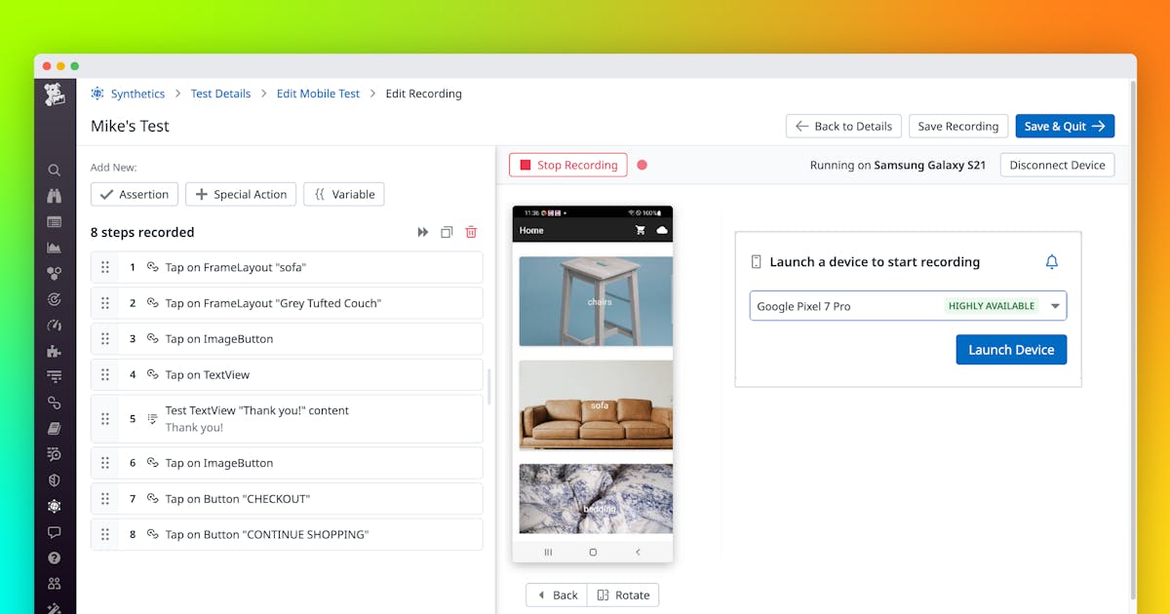Go to Test Details breadcrumb
The height and width of the screenshot is (614, 1170).
coord(220,94)
